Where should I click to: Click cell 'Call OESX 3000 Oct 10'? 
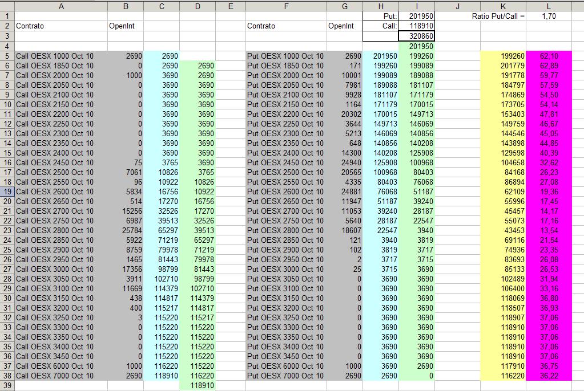61,269
